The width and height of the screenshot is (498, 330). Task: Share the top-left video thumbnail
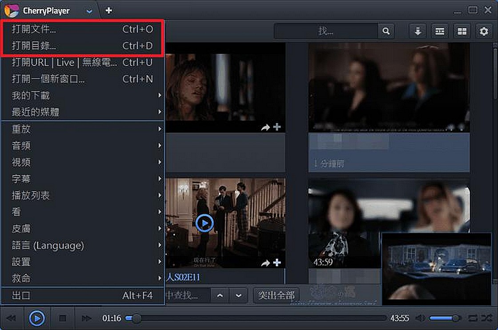point(265,127)
